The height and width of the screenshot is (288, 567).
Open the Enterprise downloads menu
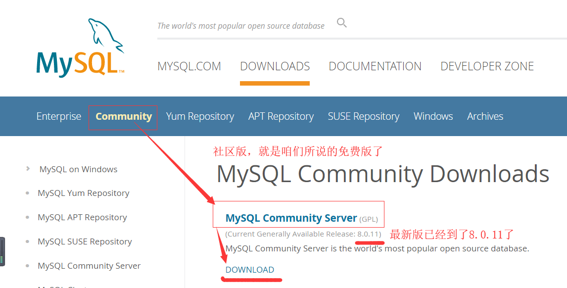(59, 116)
